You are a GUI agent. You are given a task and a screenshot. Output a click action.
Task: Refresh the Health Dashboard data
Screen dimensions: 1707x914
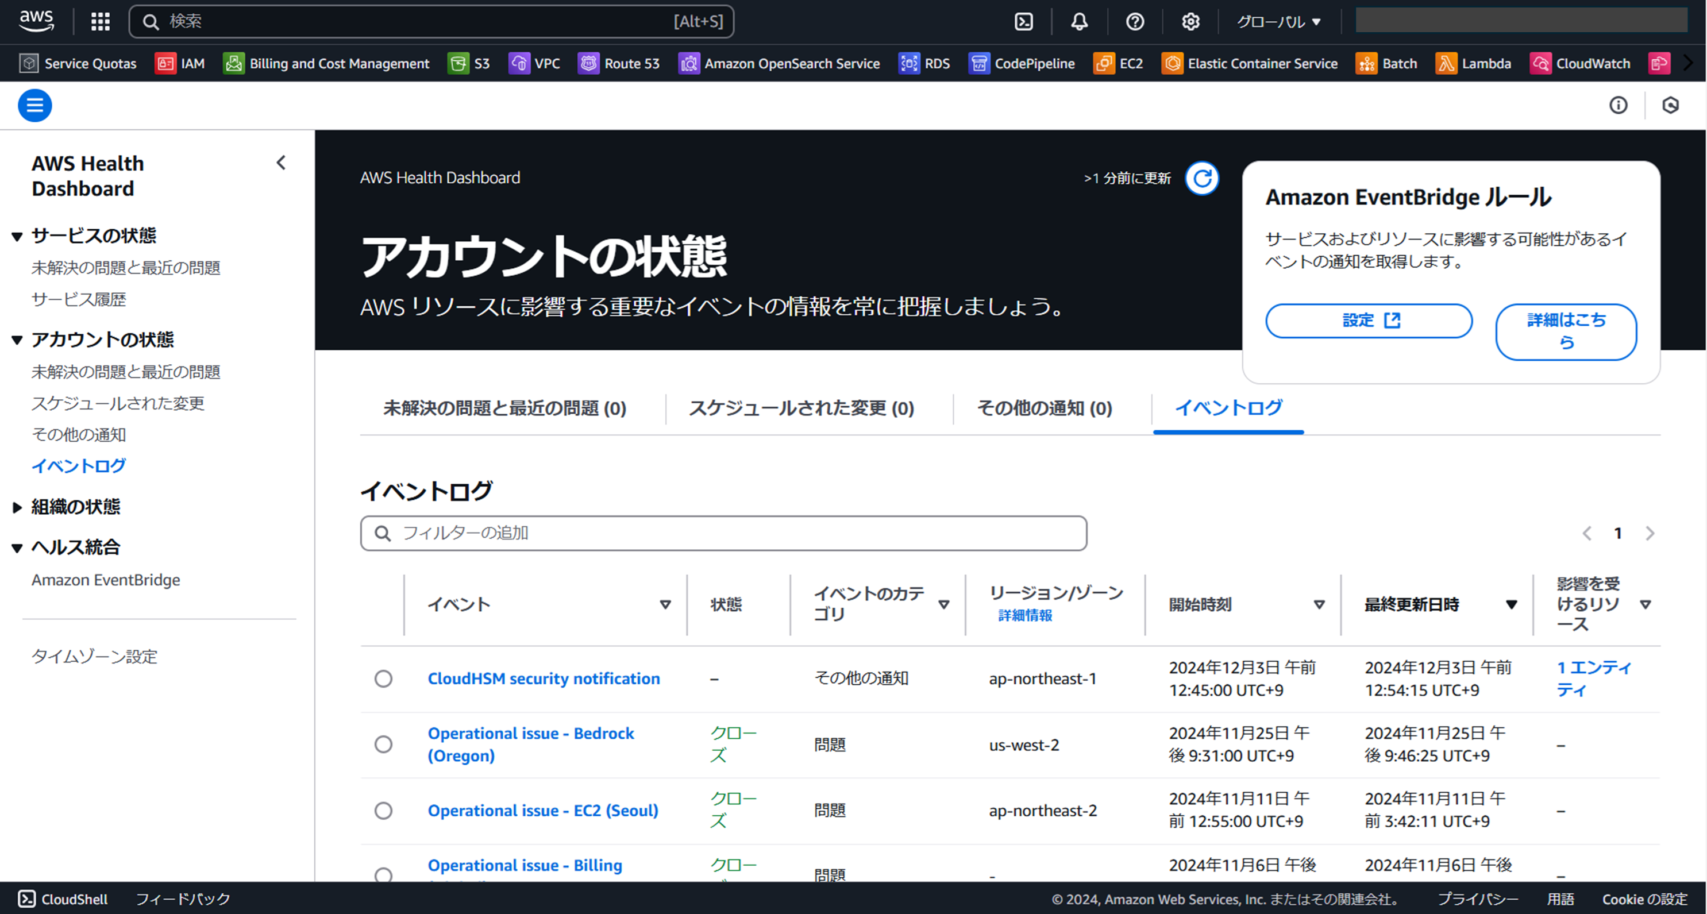(1202, 178)
